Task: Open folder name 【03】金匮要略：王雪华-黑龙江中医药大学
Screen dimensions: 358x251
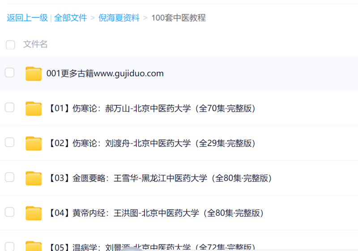Action: pos(159,178)
